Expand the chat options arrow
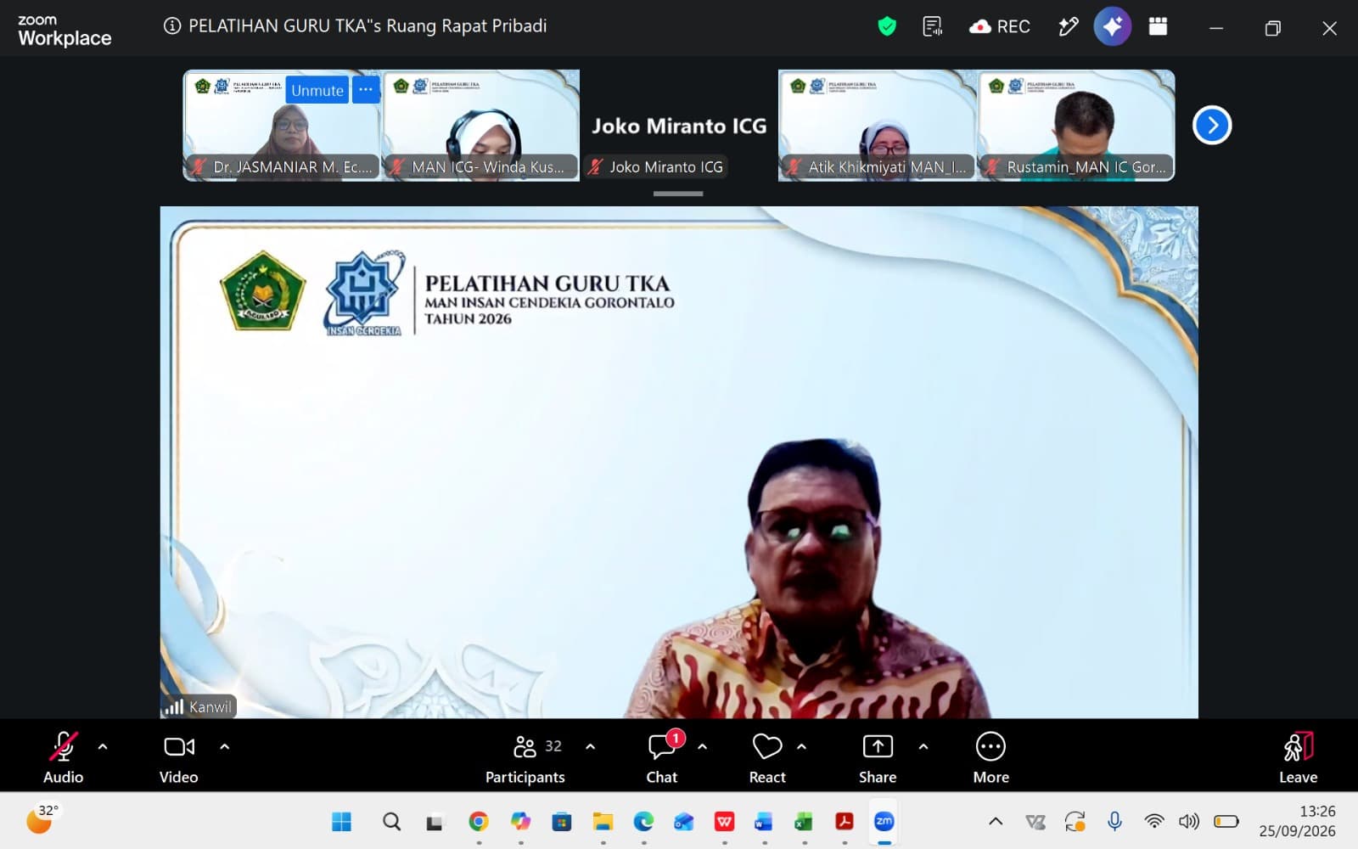The height and width of the screenshot is (849, 1358). (703, 747)
